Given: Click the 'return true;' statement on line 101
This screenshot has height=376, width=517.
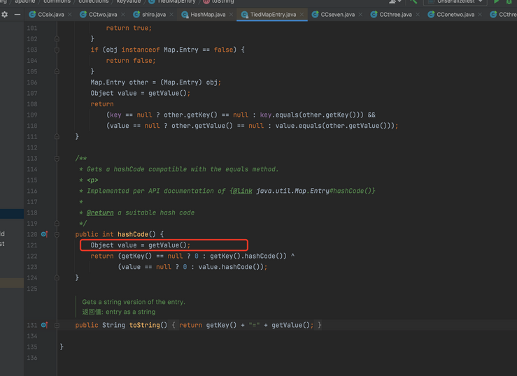Looking at the screenshot, I should click(x=129, y=29).
